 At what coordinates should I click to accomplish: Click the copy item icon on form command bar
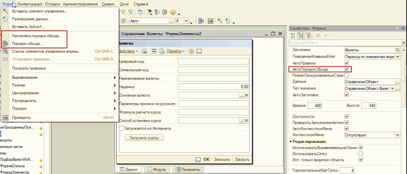point(162,51)
